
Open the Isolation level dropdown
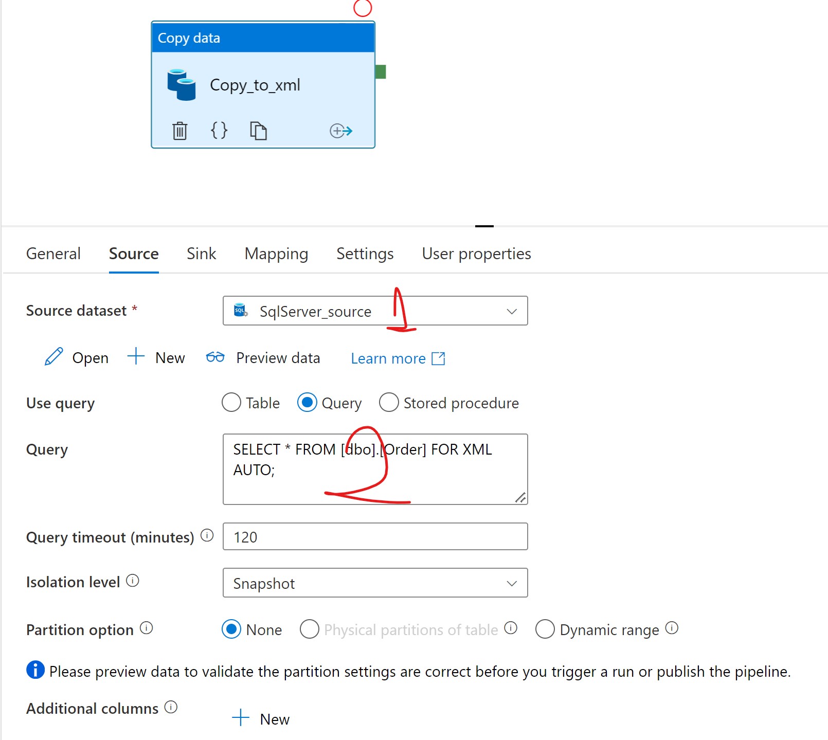point(511,583)
